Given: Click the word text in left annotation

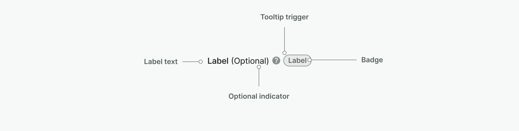Looking at the screenshot, I should 171,62.
